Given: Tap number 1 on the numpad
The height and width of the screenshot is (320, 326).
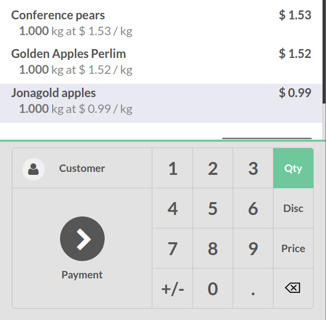Looking at the screenshot, I should tap(173, 168).
